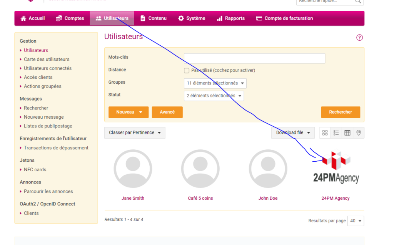Click the Mots-clés input field

[255, 58]
